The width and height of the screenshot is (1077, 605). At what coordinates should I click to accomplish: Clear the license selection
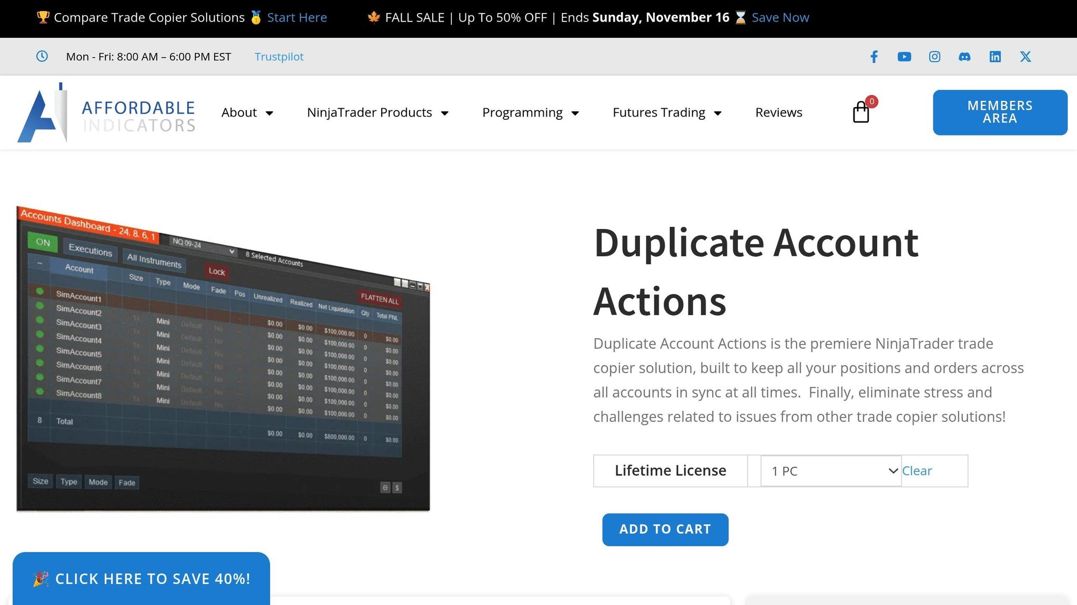[x=917, y=471]
